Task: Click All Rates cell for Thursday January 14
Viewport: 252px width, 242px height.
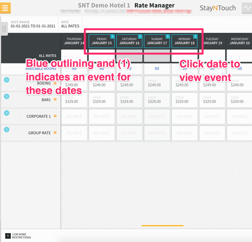Action: tap(74, 56)
